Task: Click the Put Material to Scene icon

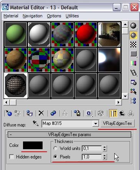Action: click(18, 113)
